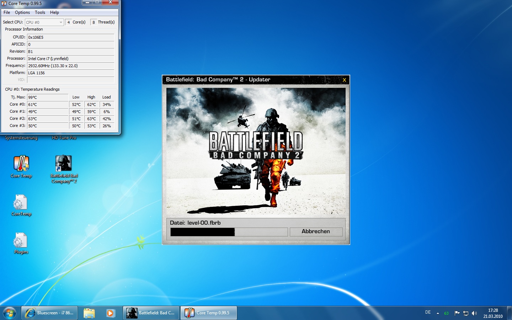This screenshot has width=512, height=320.
Task: Open the Windows Start menu orb
Action: coord(10,313)
